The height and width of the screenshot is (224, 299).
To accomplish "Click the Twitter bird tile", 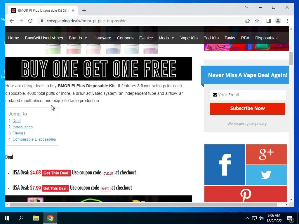I will 266,175.
